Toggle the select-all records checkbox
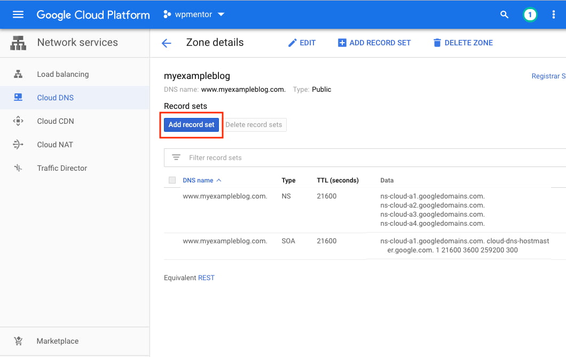The width and height of the screenshot is (566, 357). [172, 180]
